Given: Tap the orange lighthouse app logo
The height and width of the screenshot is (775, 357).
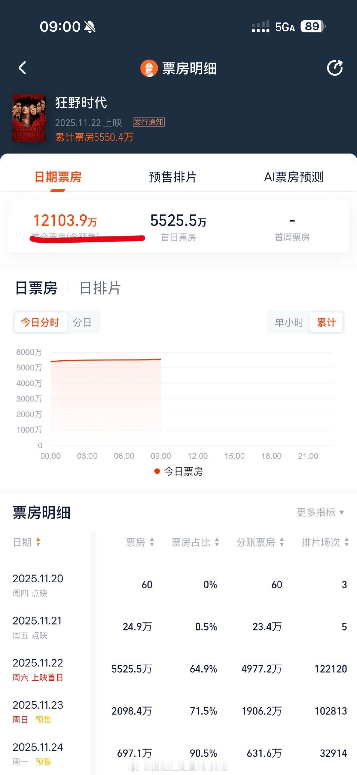Looking at the screenshot, I should 149,68.
